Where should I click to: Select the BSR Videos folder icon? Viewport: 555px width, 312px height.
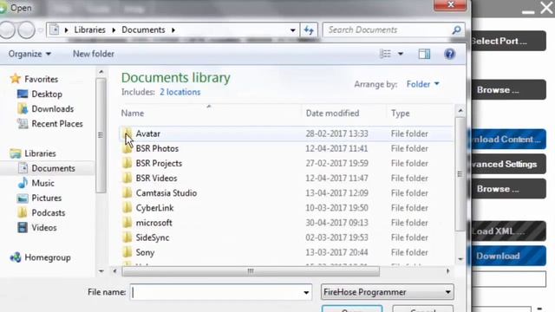tap(127, 179)
